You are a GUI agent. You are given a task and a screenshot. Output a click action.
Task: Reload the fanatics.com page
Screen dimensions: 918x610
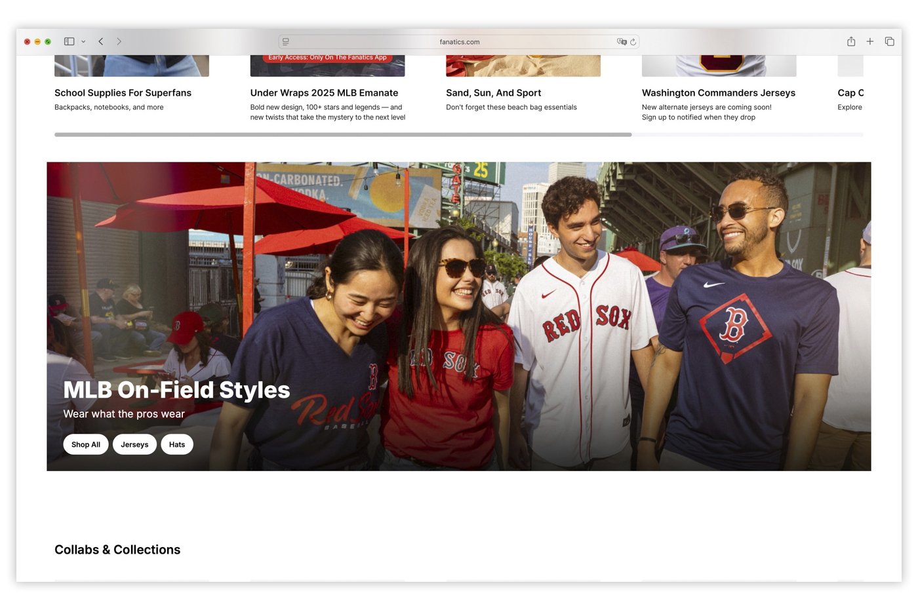pos(633,42)
